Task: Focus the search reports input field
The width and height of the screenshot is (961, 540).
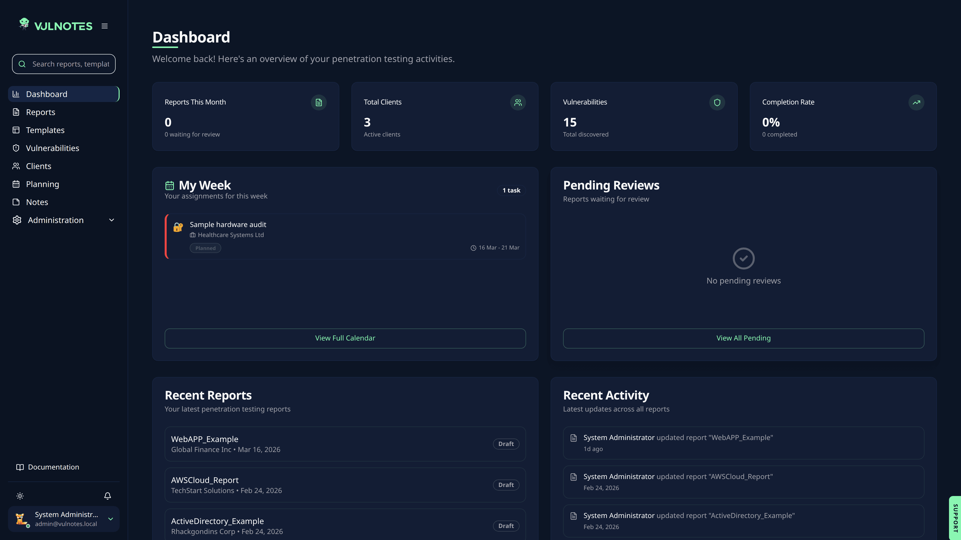Action: pyautogui.click(x=64, y=64)
